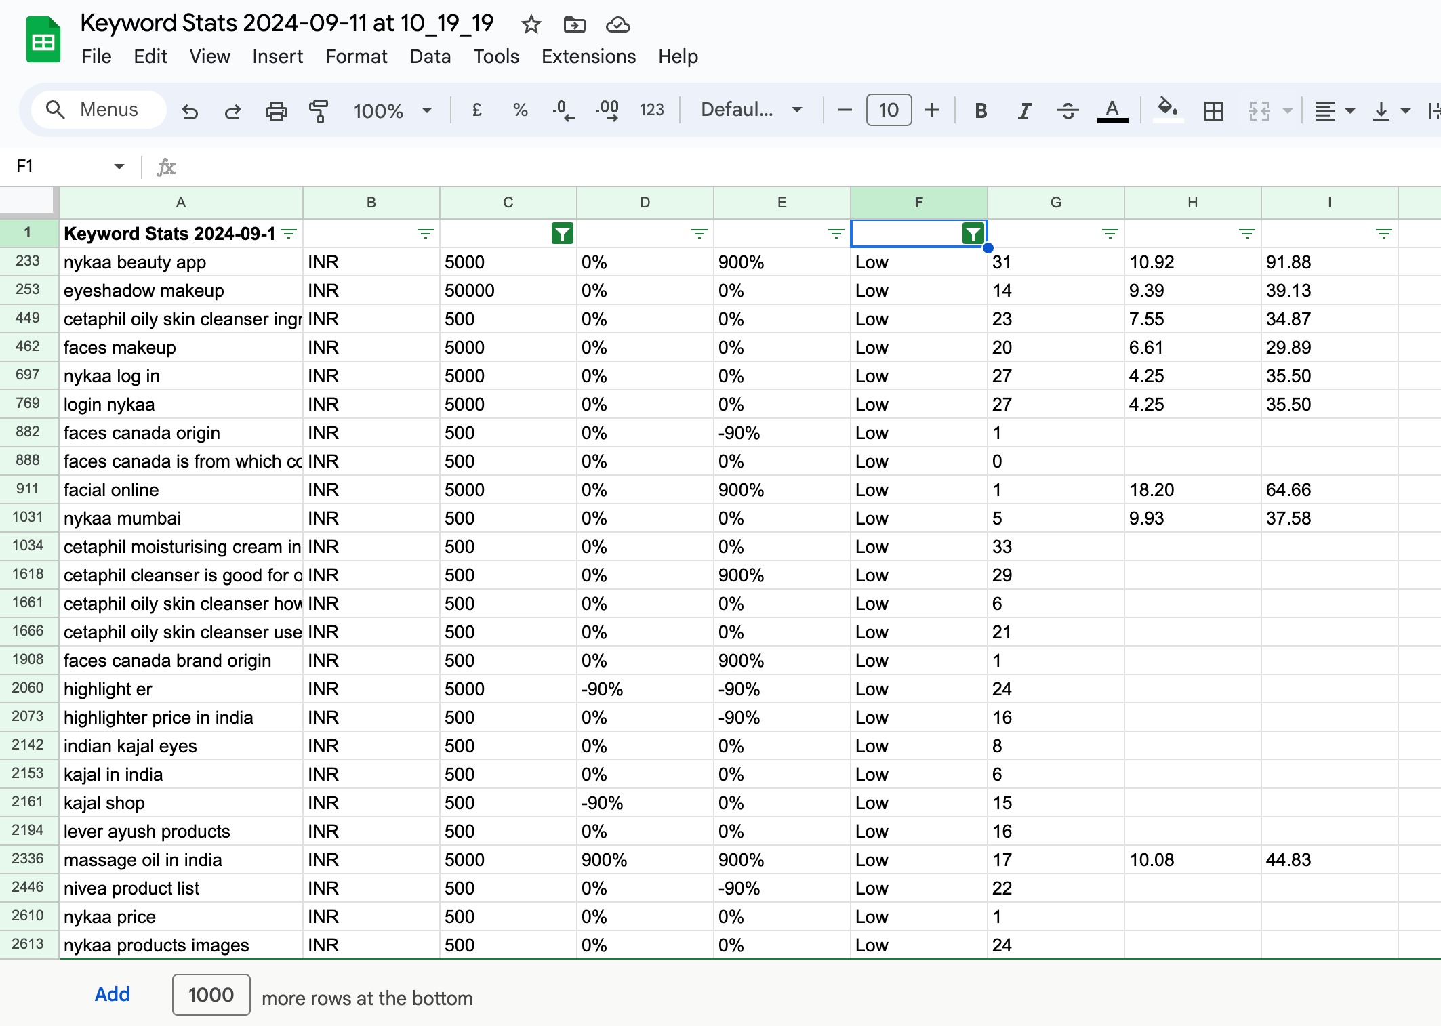Open the zoom level dropdown
This screenshot has width=1441, height=1026.
coord(392,110)
